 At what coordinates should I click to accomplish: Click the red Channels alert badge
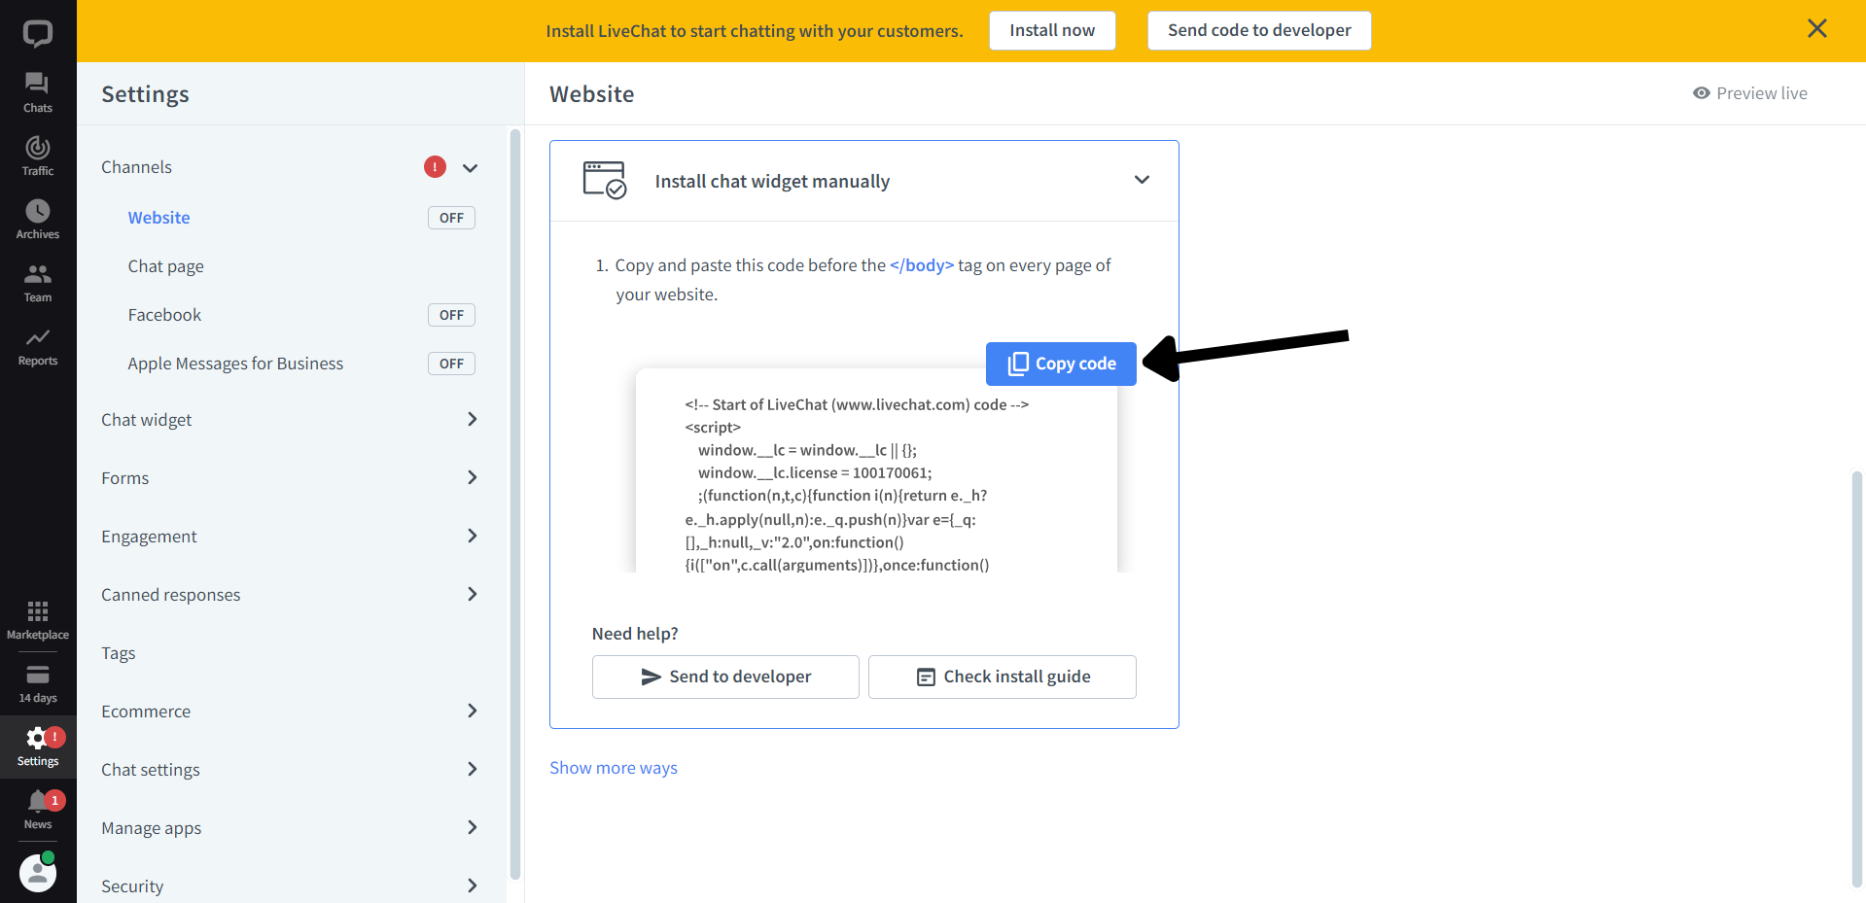click(x=435, y=167)
